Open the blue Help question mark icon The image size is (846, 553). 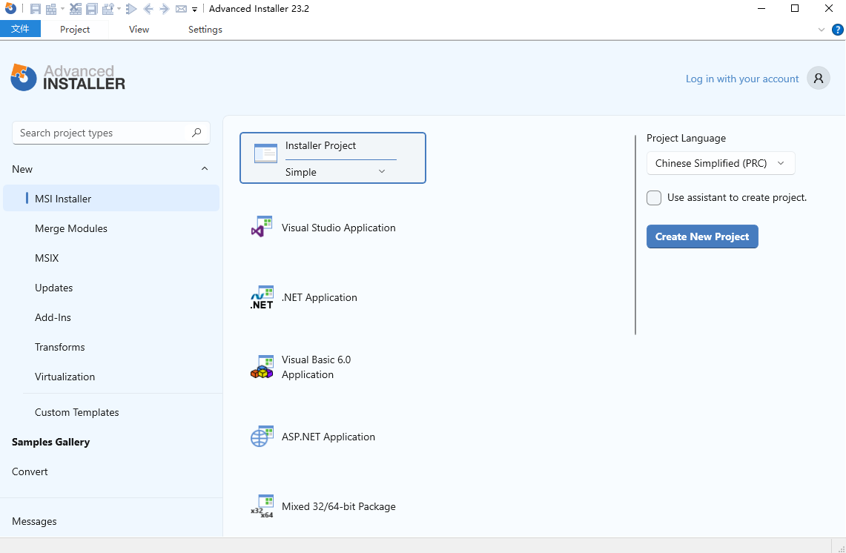click(x=837, y=30)
